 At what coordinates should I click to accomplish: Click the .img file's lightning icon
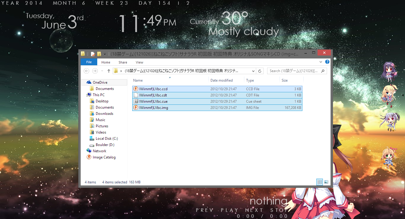[136, 108]
